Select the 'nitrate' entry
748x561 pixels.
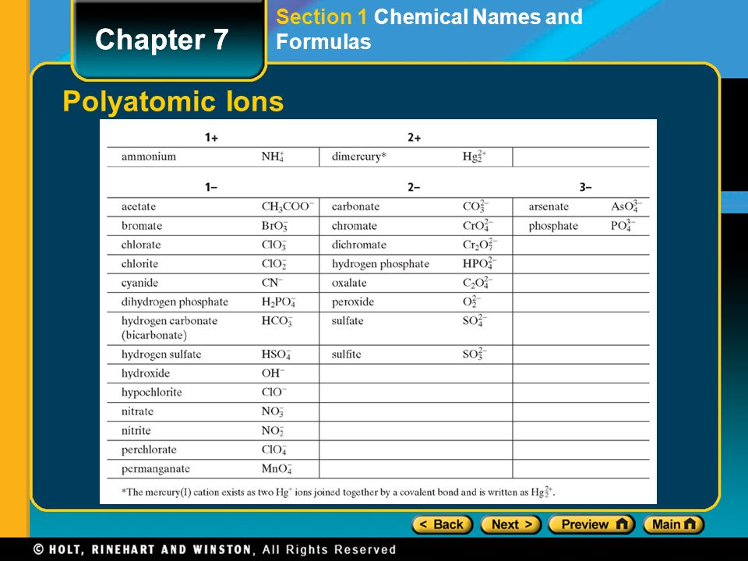(x=137, y=411)
